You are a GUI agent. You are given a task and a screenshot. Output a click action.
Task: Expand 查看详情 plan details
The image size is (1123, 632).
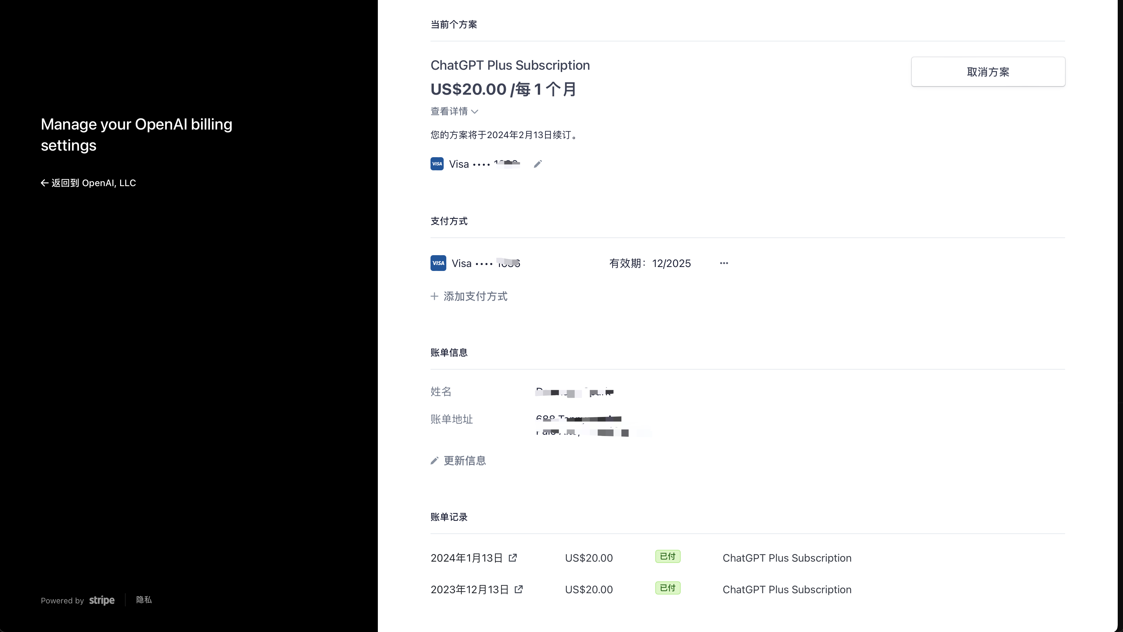[x=454, y=111]
